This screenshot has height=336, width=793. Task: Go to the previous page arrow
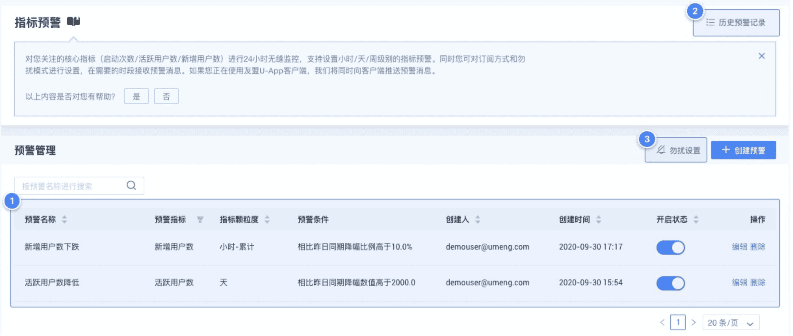click(x=662, y=322)
